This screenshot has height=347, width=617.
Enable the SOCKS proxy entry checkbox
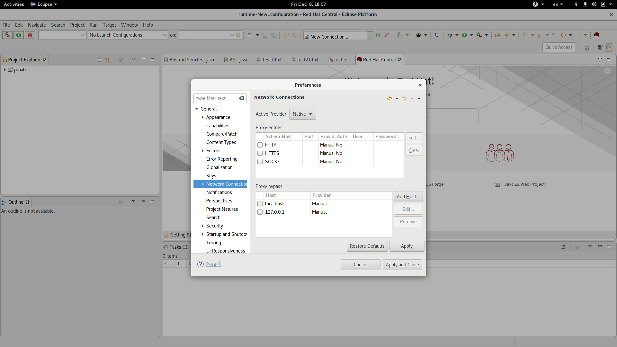pyautogui.click(x=260, y=162)
